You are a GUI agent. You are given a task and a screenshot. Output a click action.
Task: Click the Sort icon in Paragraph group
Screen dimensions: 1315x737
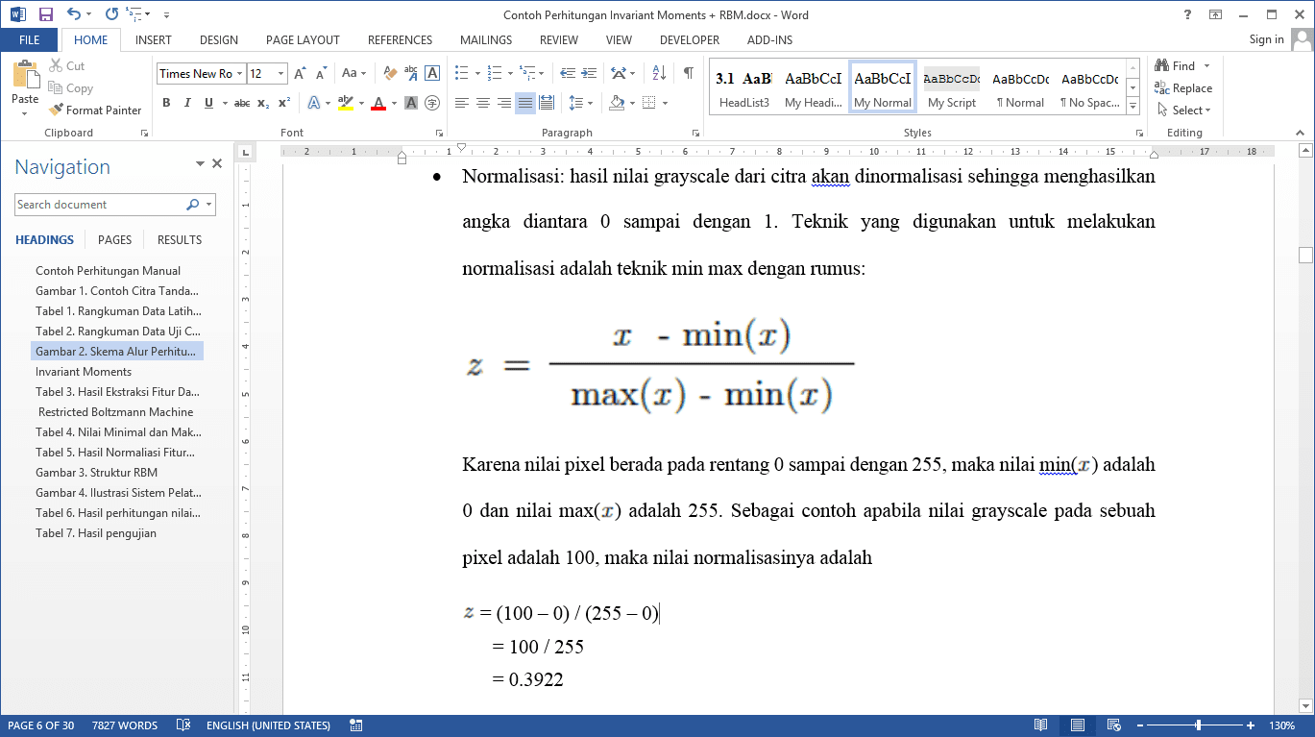[x=659, y=73]
